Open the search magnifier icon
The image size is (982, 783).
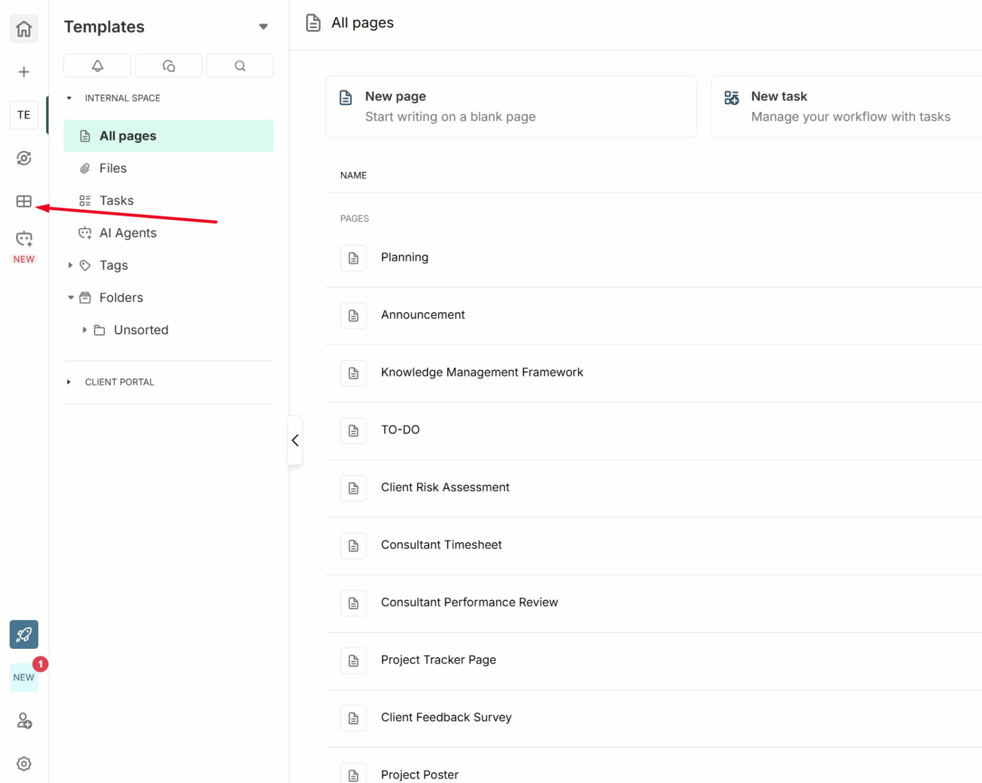[x=240, y=65]
